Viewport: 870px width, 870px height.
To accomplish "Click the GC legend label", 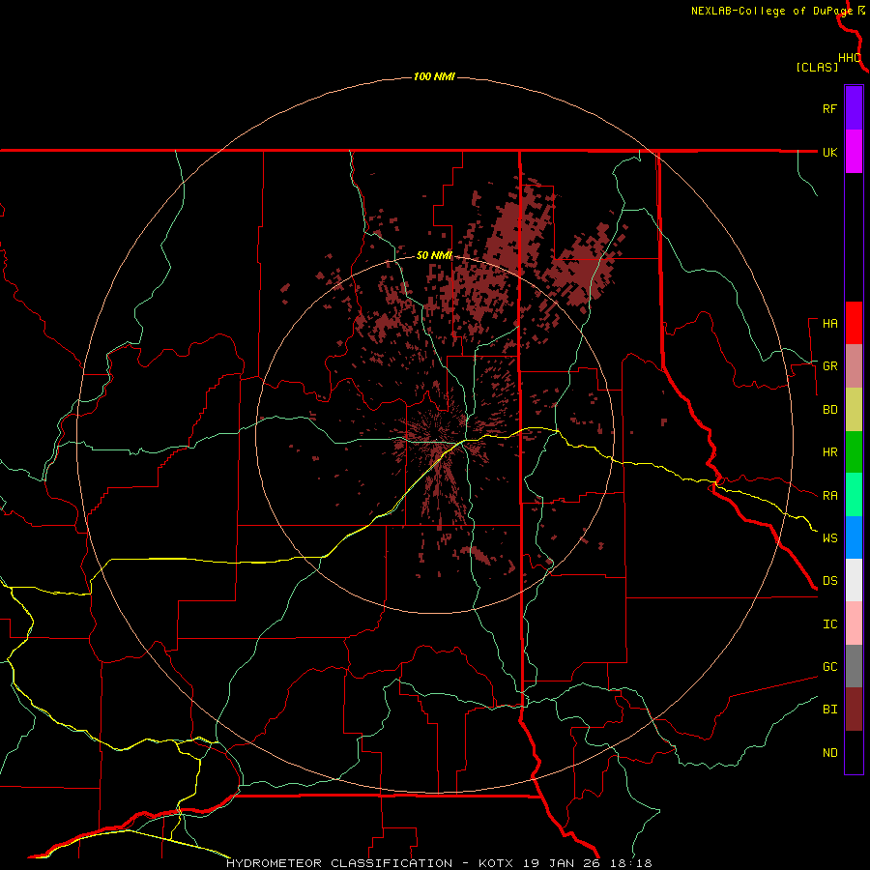I will 829,667.
